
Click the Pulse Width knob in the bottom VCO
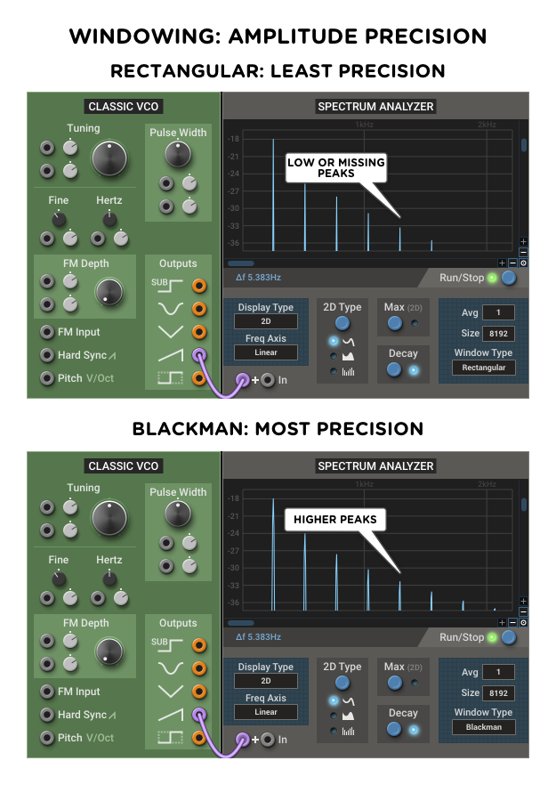tap(178, 514)
